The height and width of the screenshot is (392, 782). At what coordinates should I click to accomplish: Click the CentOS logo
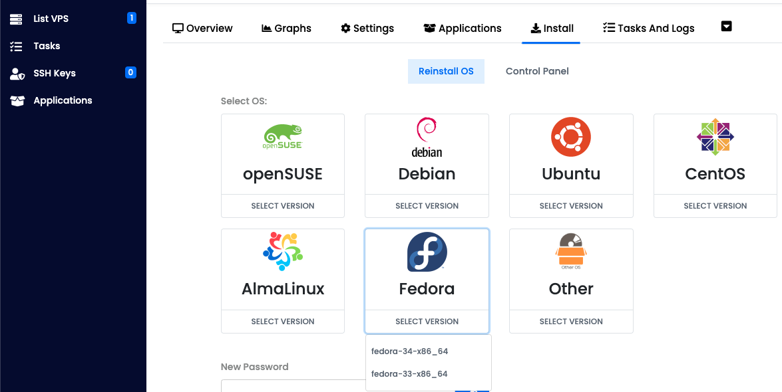pos(715,137)
